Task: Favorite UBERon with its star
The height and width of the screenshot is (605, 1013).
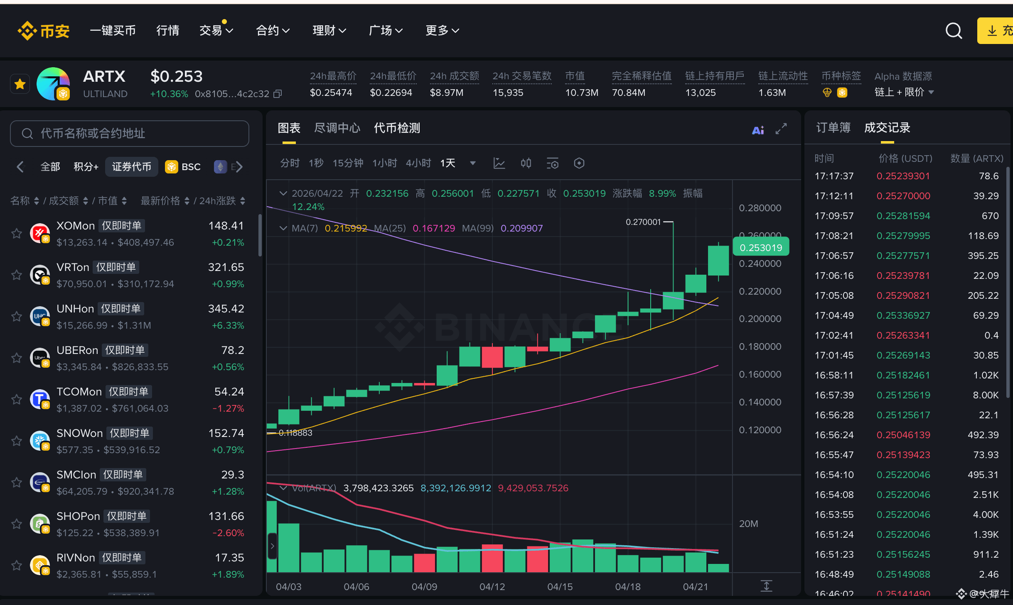Action: 17,358
